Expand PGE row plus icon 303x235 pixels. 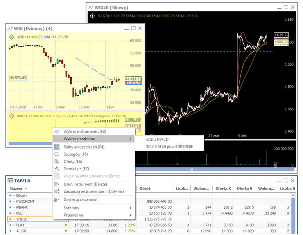click(10, 213)
